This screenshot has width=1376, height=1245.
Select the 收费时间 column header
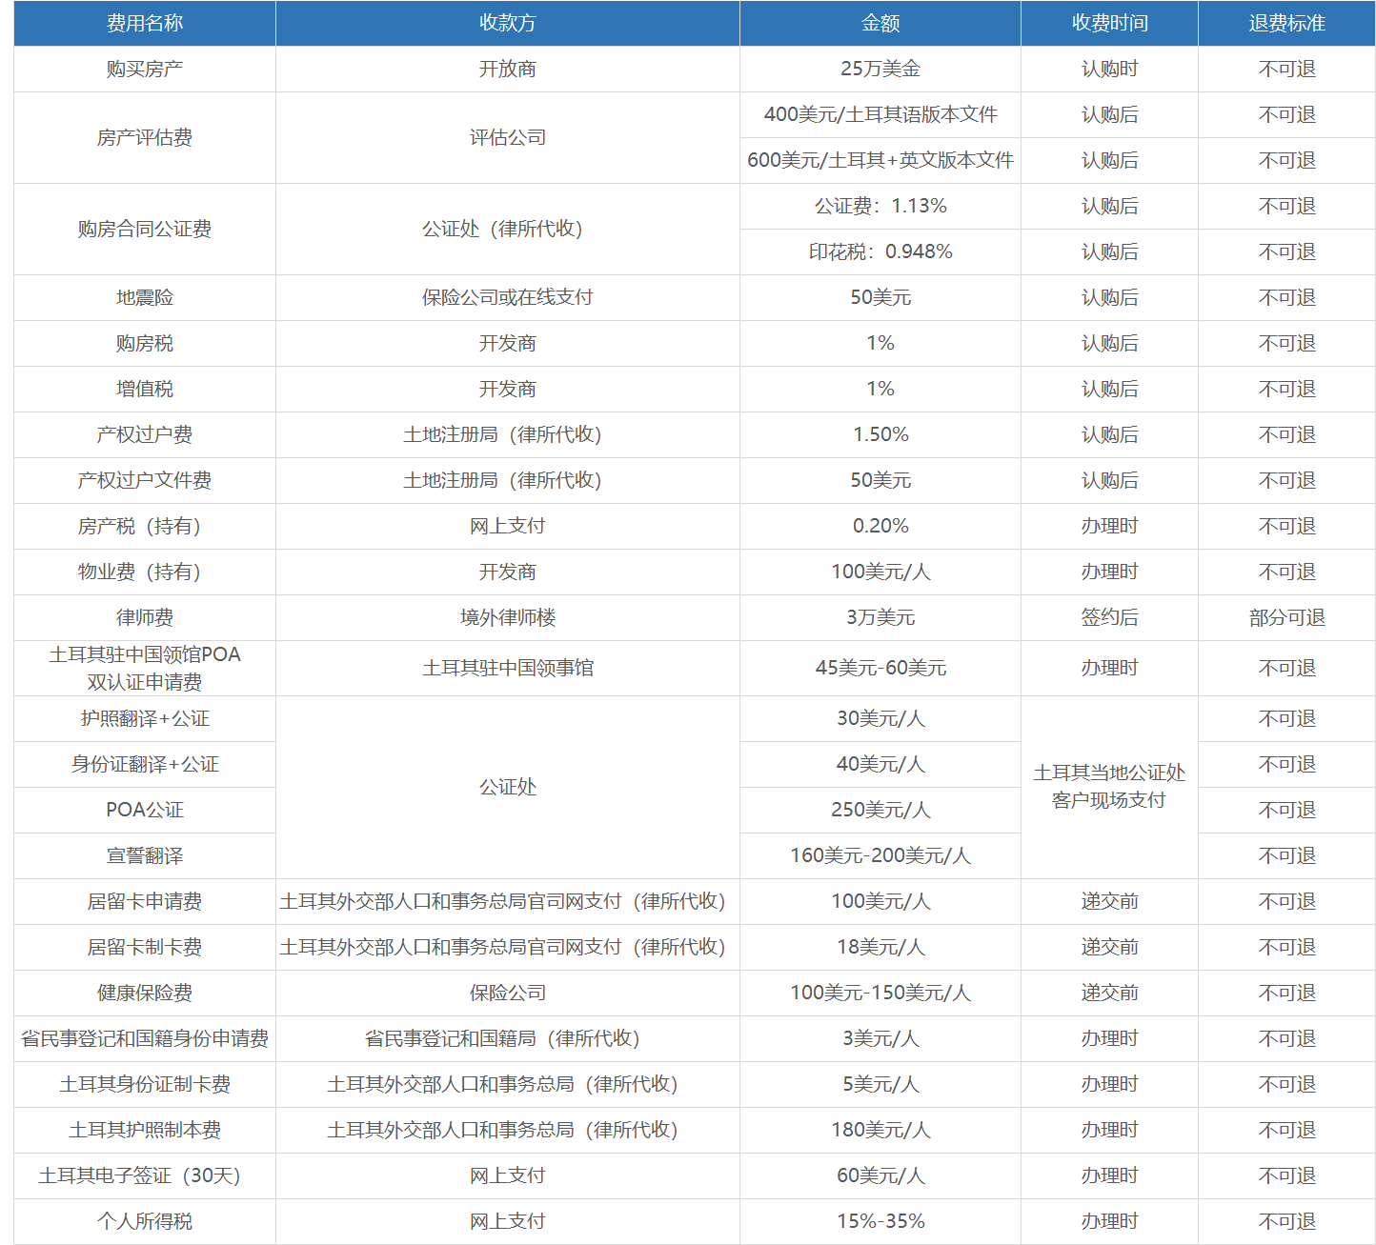(1109, 23)
